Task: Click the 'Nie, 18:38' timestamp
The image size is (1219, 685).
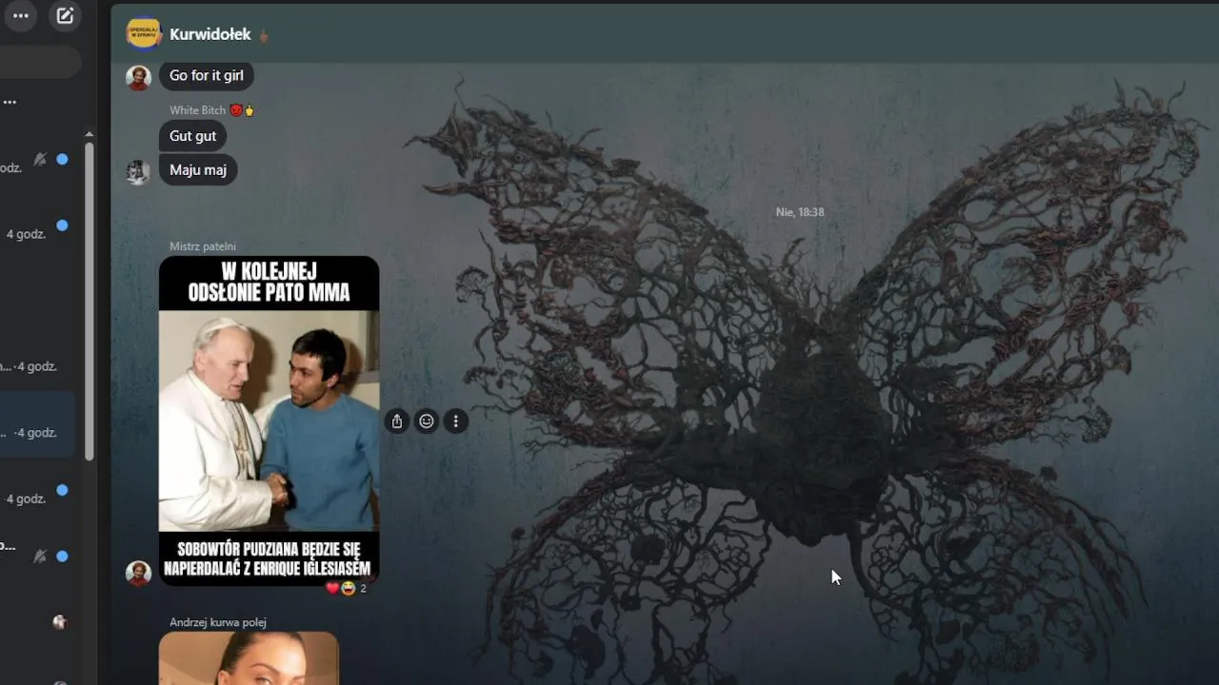Action: tap(800, 212)
